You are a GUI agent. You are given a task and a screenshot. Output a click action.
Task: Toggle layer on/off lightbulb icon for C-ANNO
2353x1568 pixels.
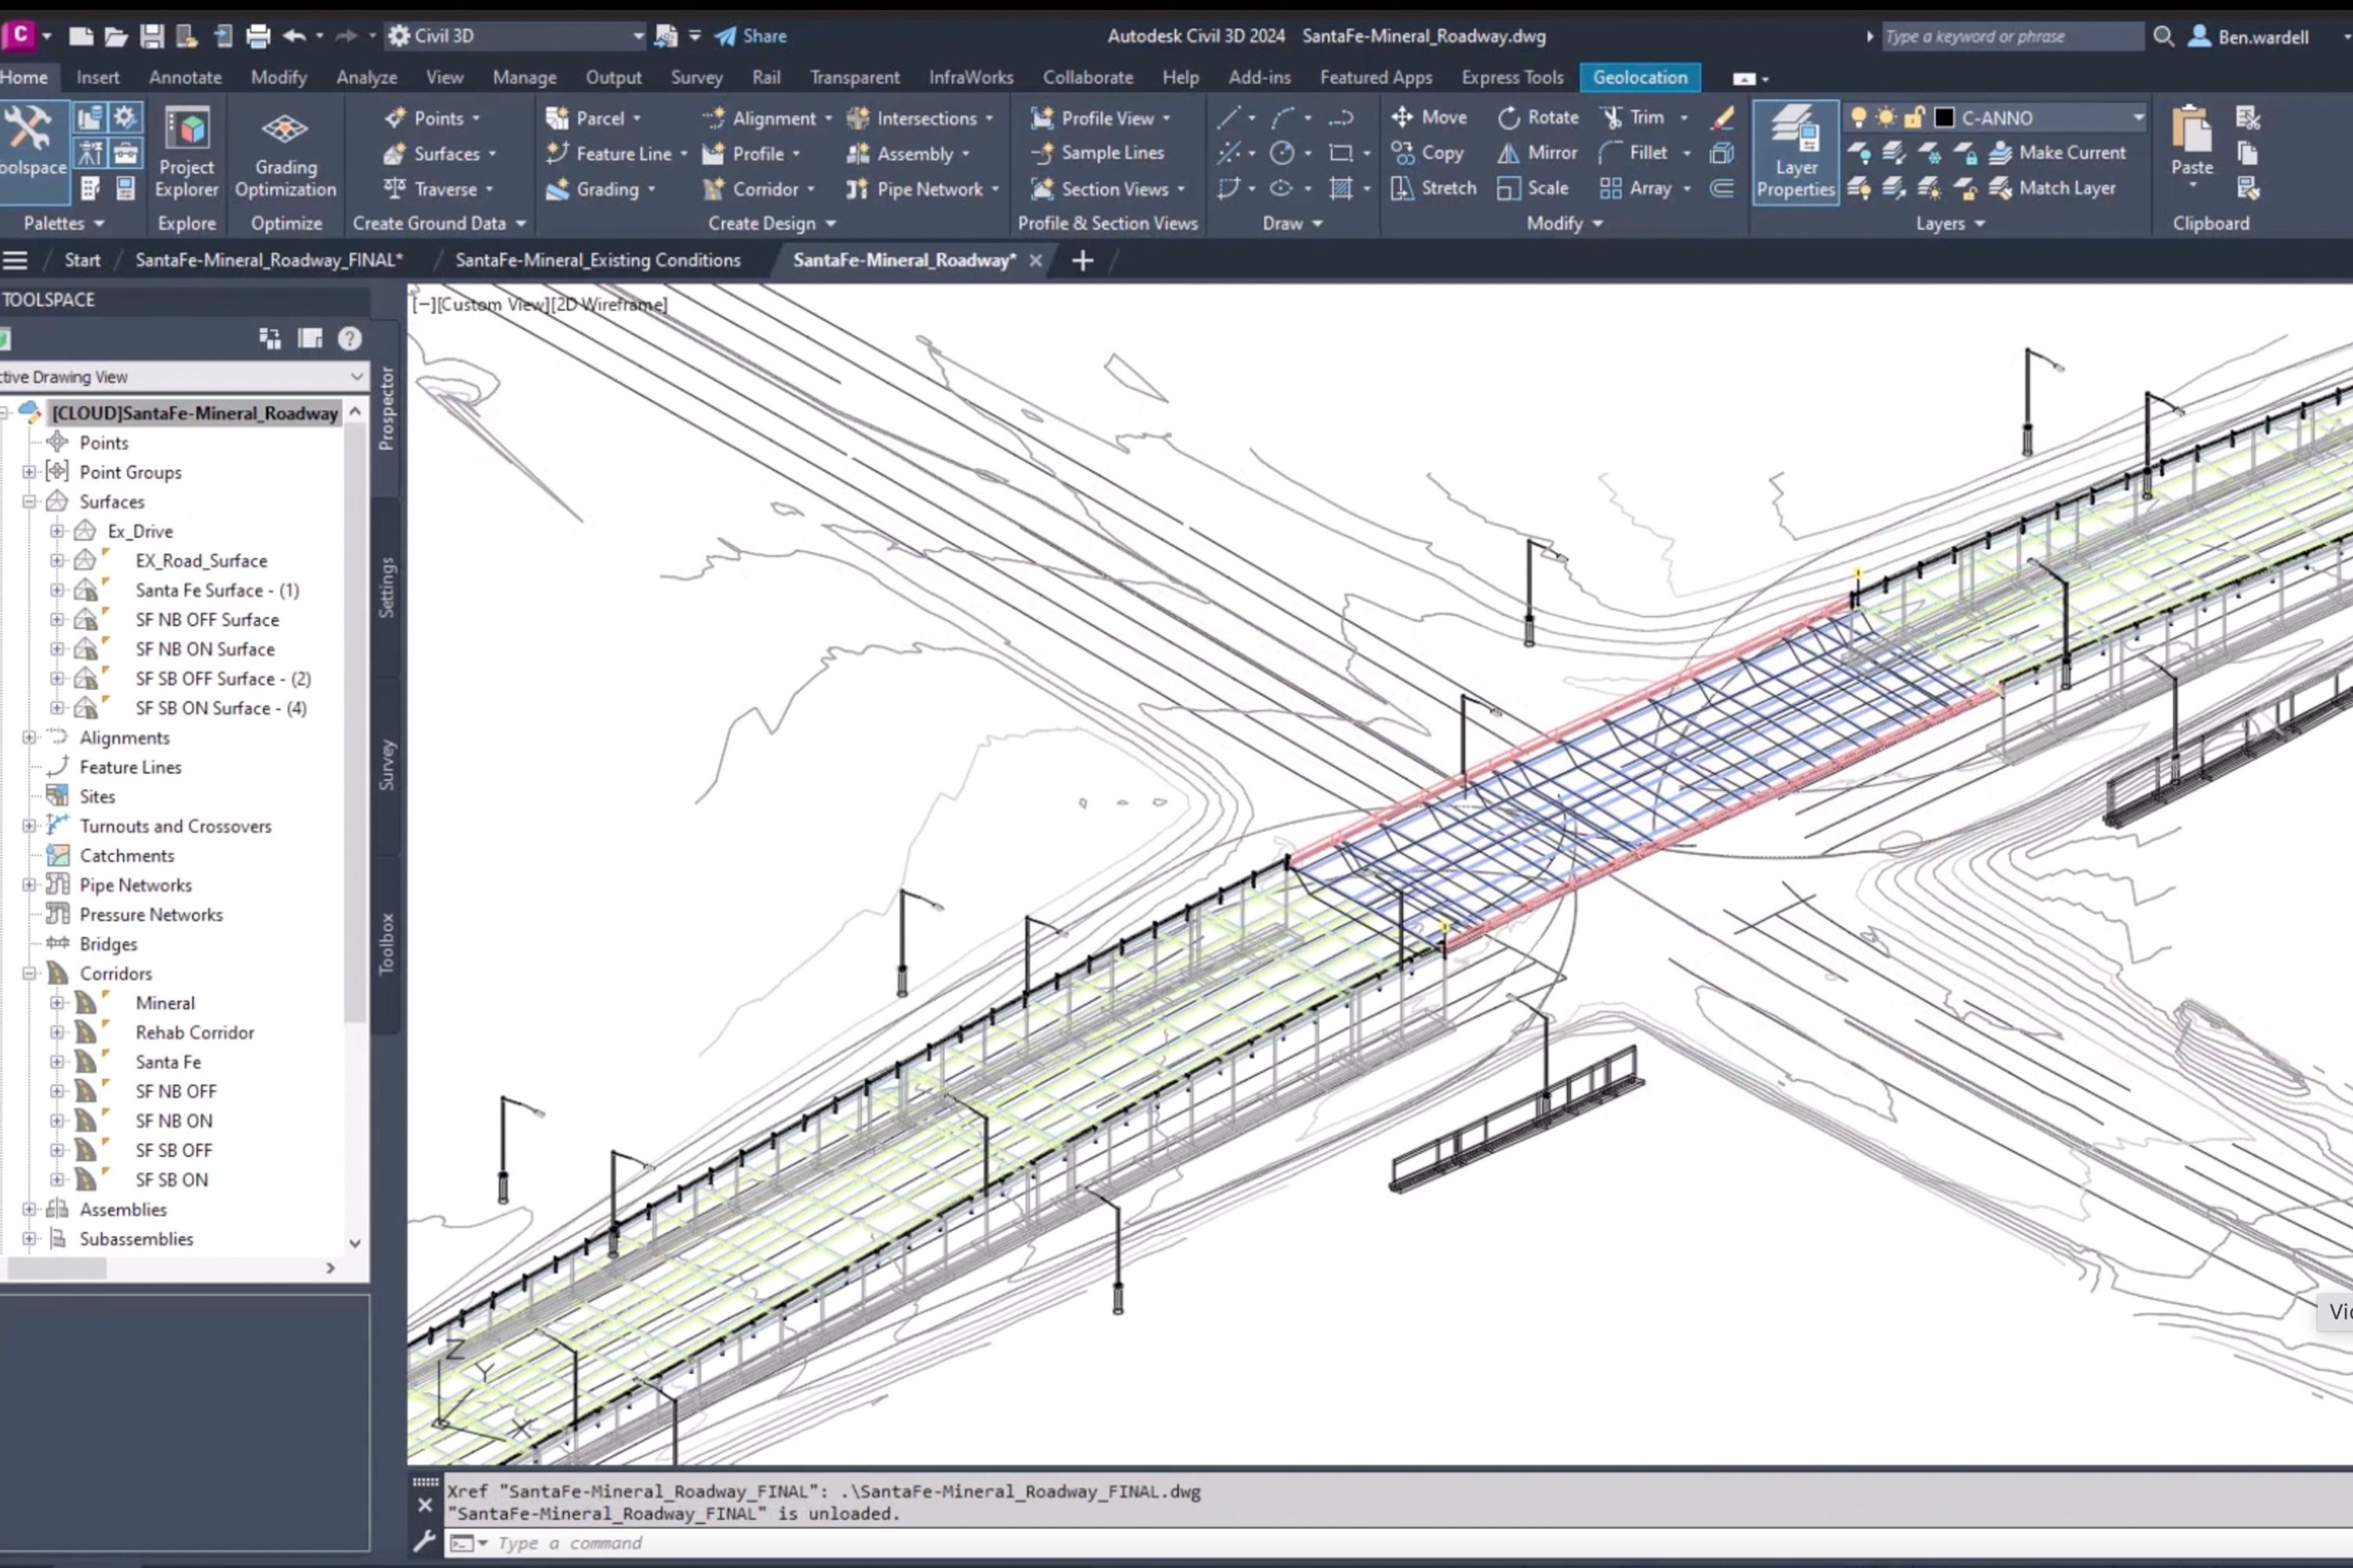tap(1858, 118)
